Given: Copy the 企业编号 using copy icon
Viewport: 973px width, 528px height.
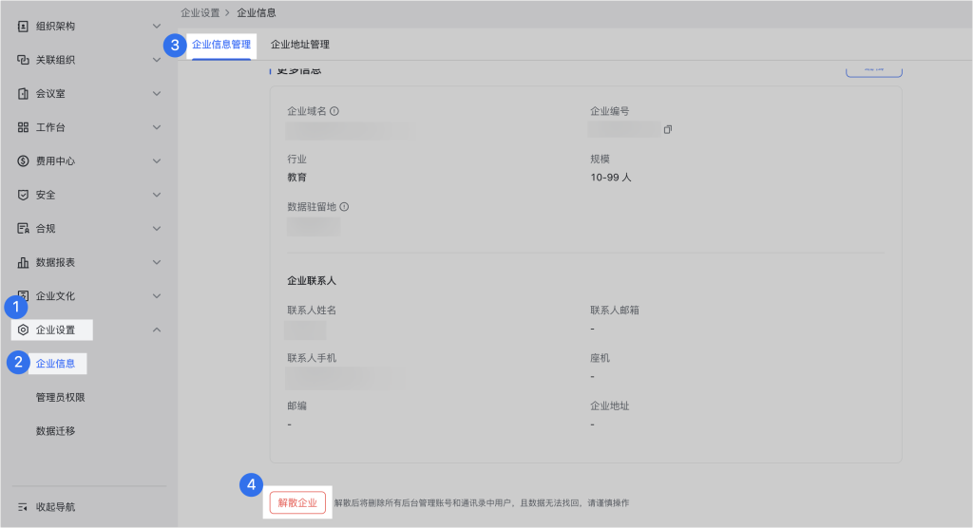Looking at the screenshot, I should click(x=668, y=129).
